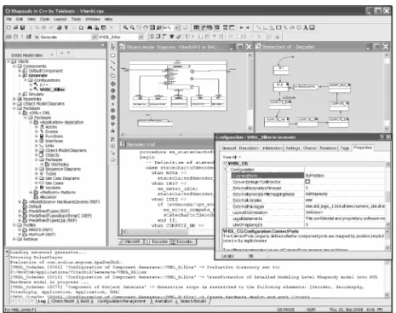Open the Generate component dropdown
Image resolution: width=396 pixels, height=313 pixels.
pos(94,37)
